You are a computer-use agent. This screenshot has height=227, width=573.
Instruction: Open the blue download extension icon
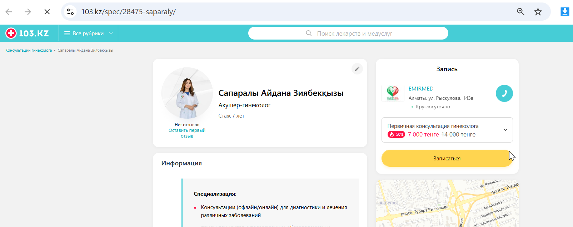click(x=565, y=12)
